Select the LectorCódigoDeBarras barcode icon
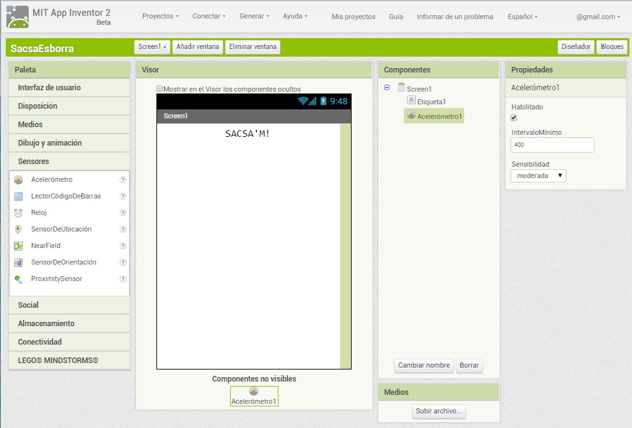Image resolution: width=632 pixels, height=428 pixels. [18, 197]
